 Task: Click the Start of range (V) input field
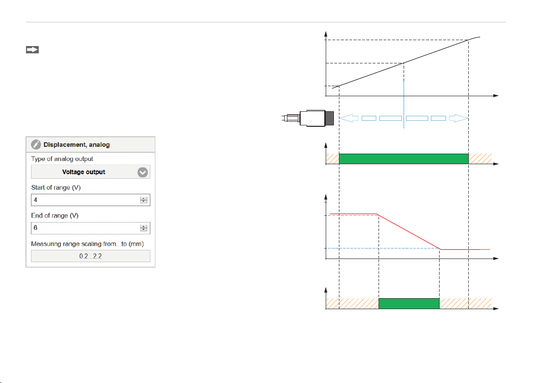click(90, 200)
